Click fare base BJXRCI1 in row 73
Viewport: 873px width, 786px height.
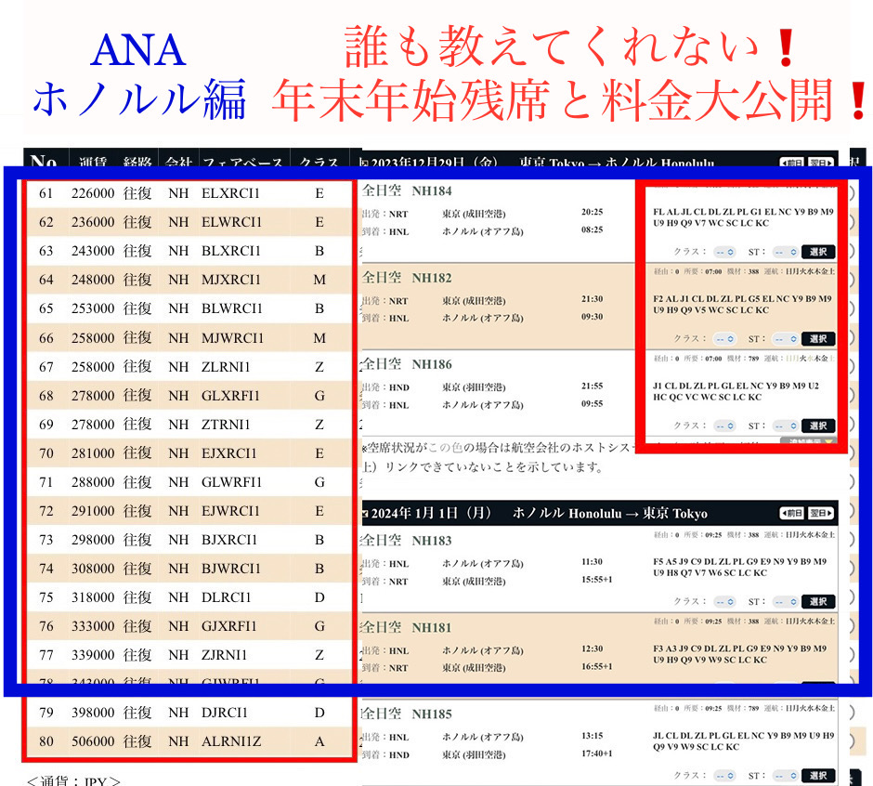click(229, 540)
